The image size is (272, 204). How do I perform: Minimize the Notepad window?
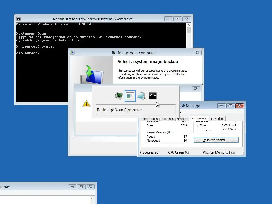coord(72,187)
